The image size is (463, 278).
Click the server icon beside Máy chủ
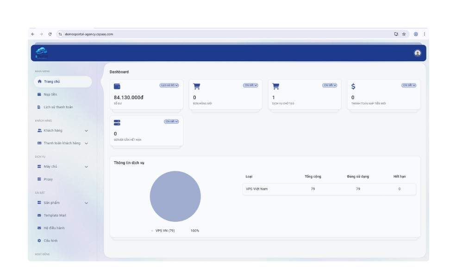click(x=39, y=166)
